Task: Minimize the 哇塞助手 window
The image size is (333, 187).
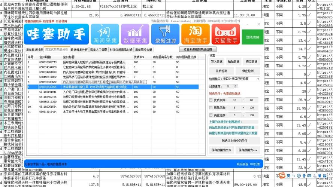Action: pyautogui.click(x=247, y=24)
